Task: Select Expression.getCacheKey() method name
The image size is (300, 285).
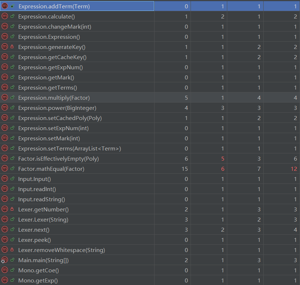Action: [52, 57]
